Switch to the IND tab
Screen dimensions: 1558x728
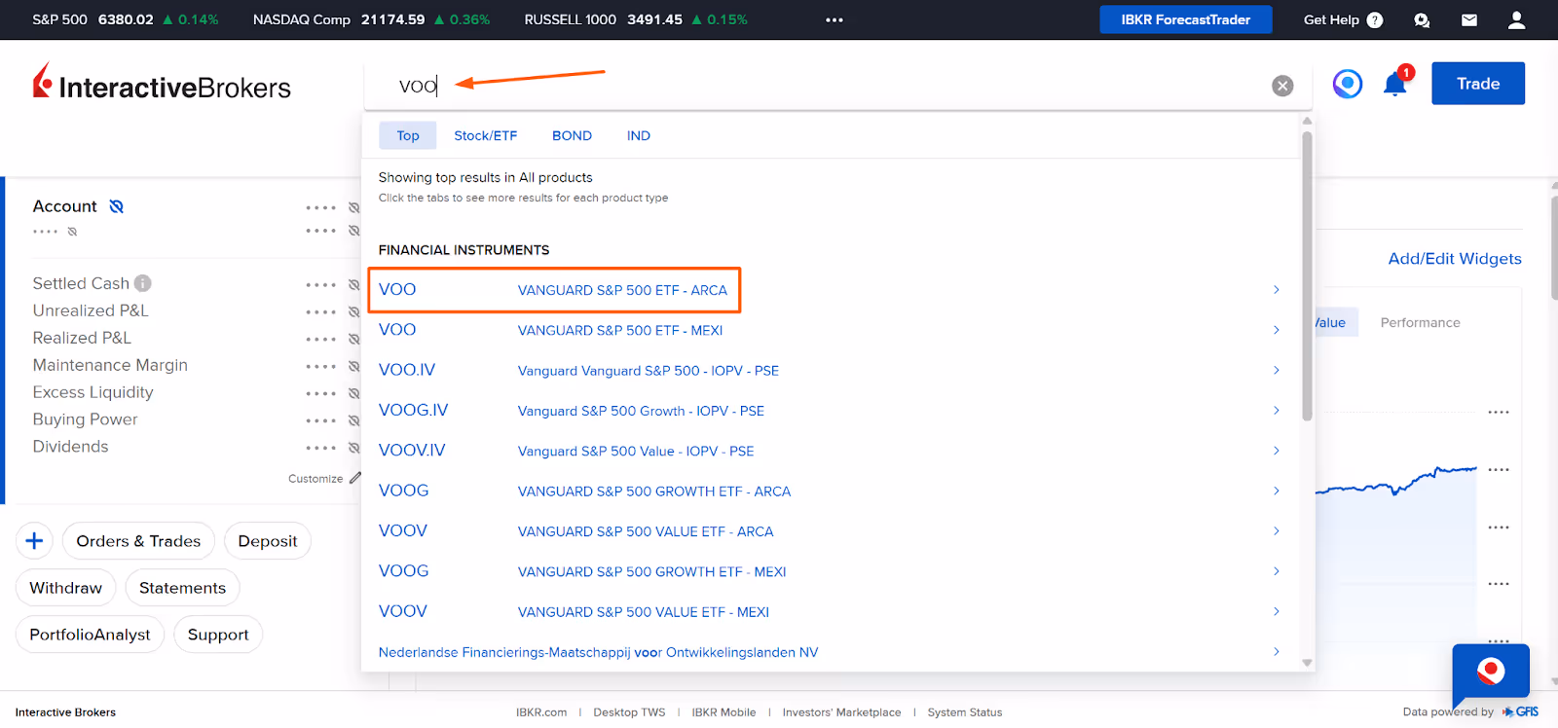(x=639, y=135)
